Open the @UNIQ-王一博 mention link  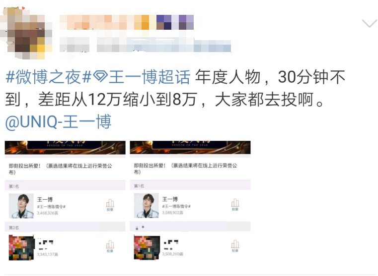58,122
